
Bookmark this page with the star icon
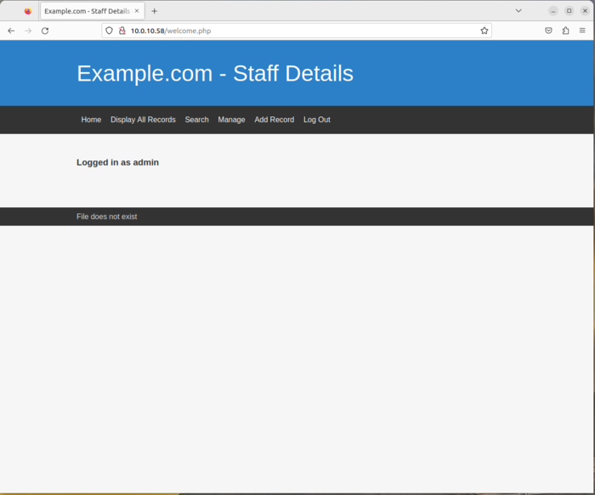(x=484, y=31)
